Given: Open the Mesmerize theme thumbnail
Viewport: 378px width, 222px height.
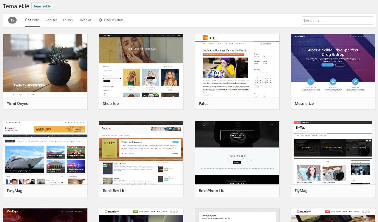Looking at the screenshot, I should click(333, 65).
